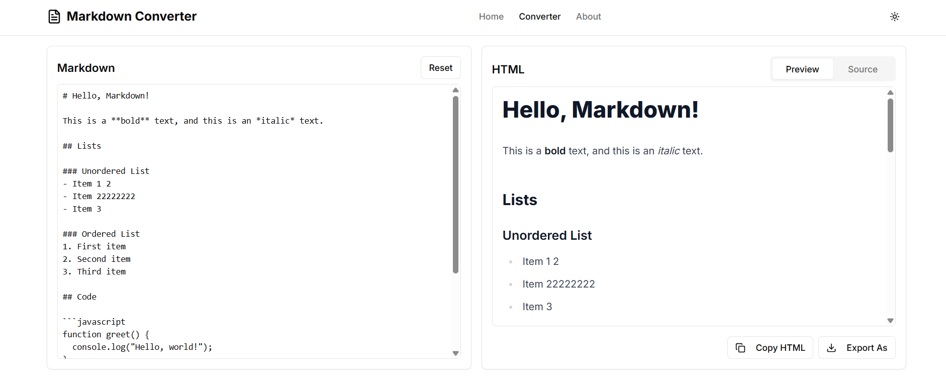
Task: Toggle the light/dark theme sun icon
Action: (x=895, y=17)
